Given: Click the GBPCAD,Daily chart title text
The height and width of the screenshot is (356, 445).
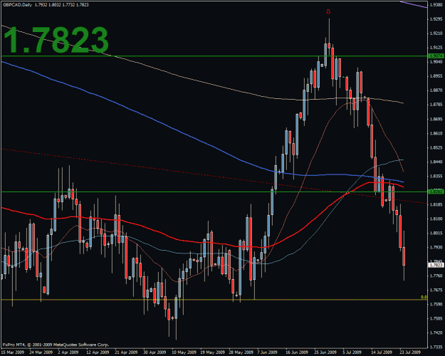Looking at the screenshot, I should 17,5.
